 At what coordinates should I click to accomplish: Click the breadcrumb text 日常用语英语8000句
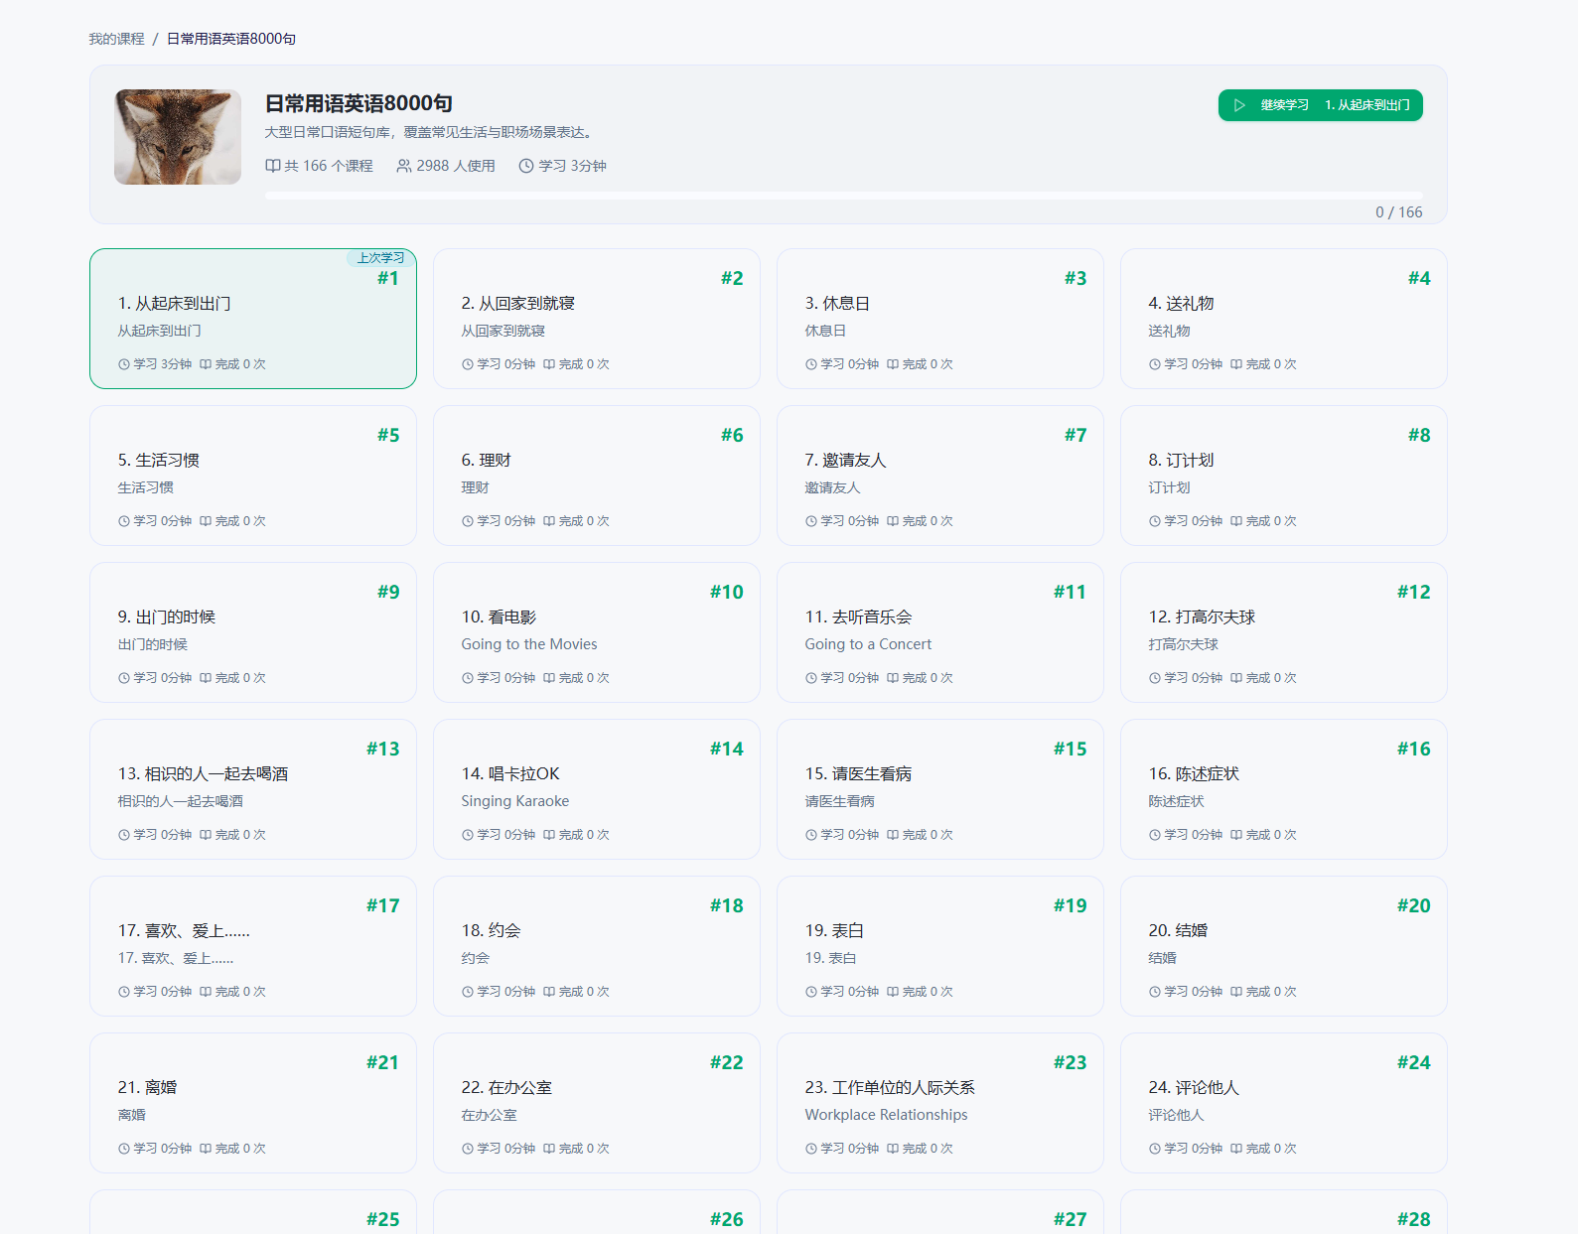tap(231, 39)
